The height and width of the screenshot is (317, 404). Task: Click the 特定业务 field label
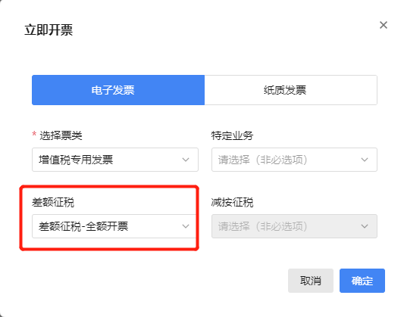click(232, 135)
